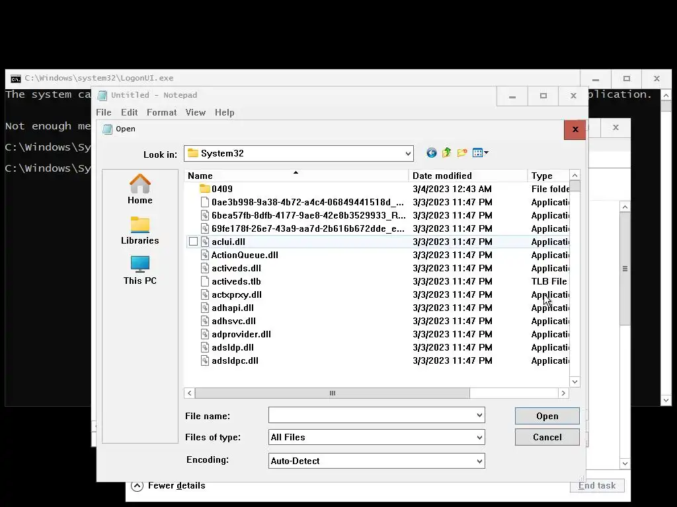Open Libraries in the places bar

[x=140, y=230]
